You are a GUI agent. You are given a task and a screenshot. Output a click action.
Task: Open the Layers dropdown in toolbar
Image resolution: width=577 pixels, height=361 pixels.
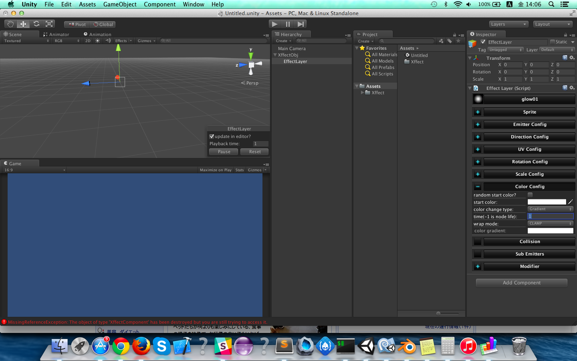(x=508, y=24)
